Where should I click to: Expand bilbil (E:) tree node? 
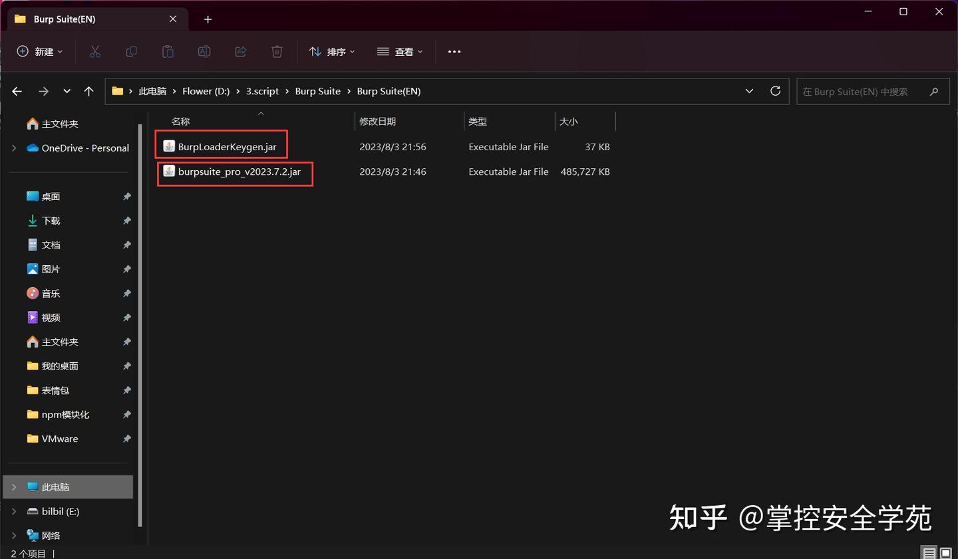click(14, 511)
